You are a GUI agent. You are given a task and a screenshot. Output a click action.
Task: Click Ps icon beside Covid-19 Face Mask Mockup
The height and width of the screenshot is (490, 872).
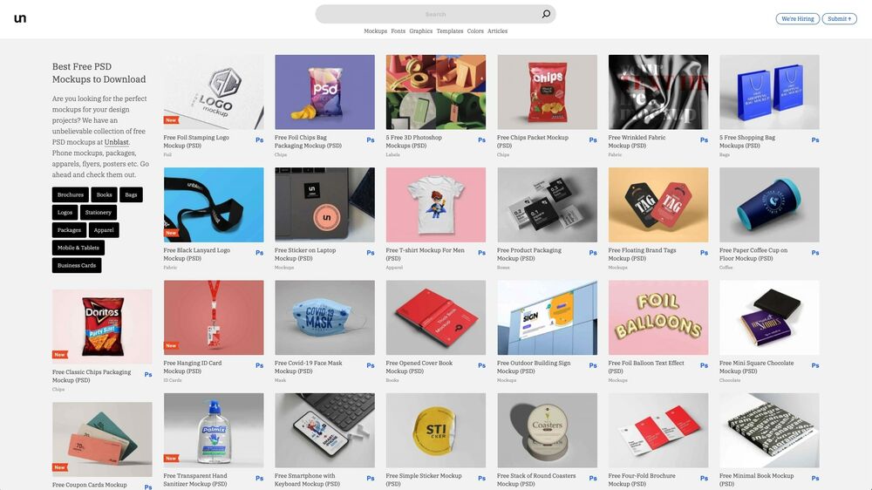click(371, 366)
